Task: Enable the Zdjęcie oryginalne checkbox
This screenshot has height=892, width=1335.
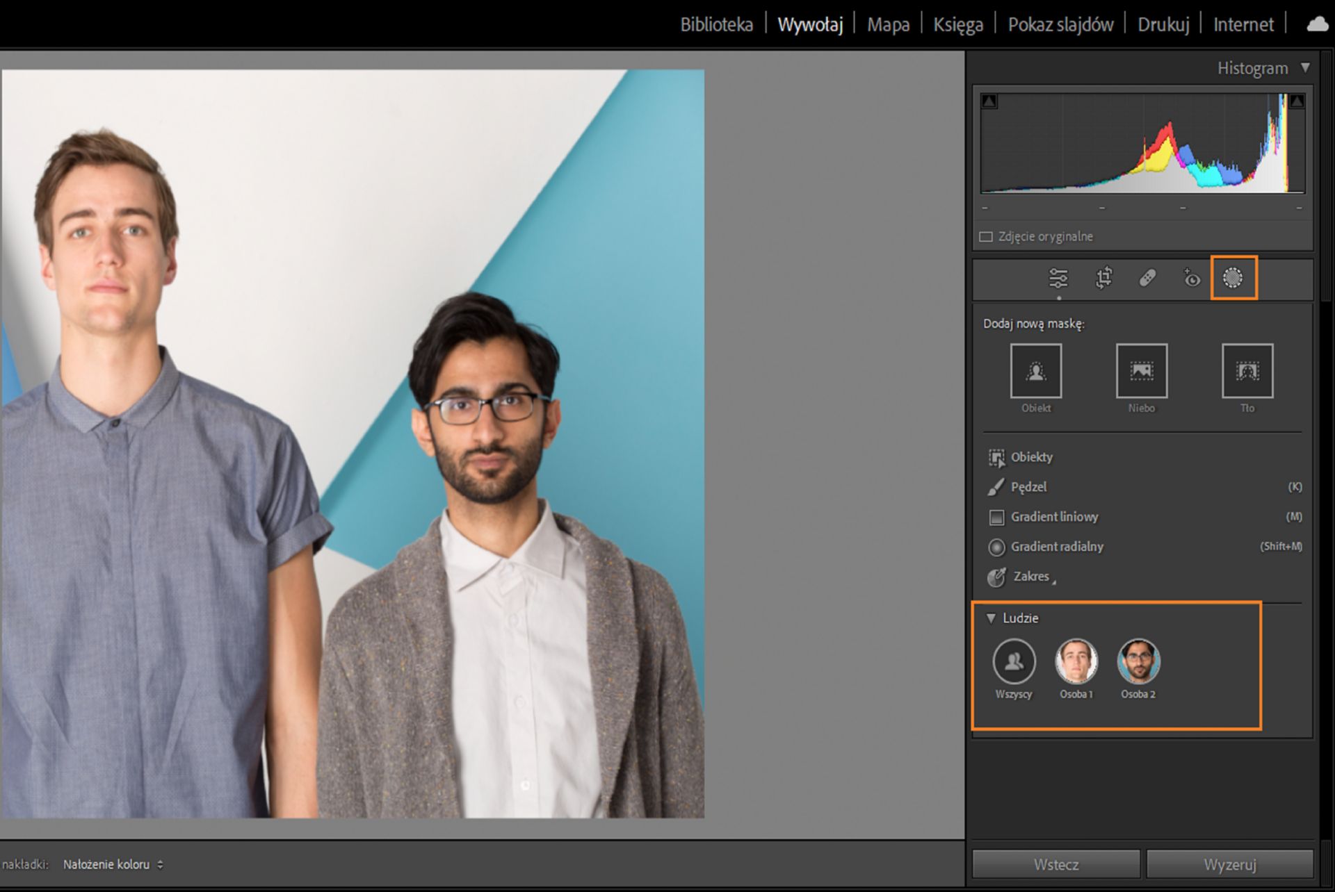Action: tap(986, 237)
